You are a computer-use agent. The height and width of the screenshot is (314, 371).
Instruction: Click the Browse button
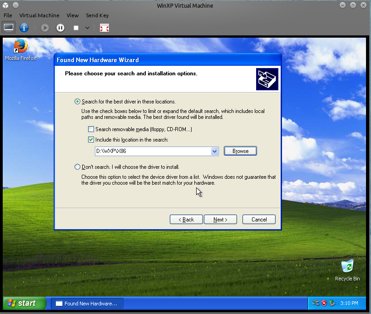pos(240,151)
